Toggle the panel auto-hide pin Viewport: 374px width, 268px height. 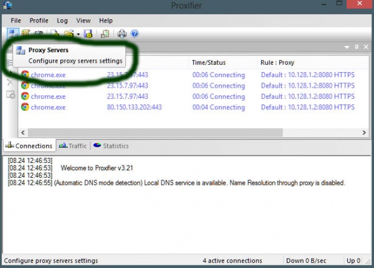point(357,47)
